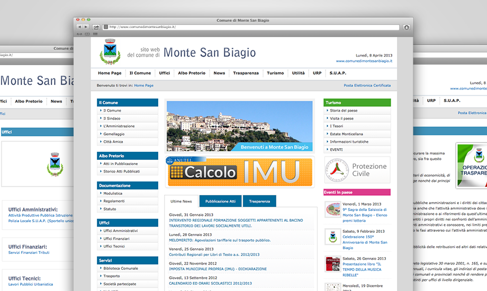Switch to the Pubblicazione Atti tab
The height and width of the screenshot is (291, 487).
(221, 201)
